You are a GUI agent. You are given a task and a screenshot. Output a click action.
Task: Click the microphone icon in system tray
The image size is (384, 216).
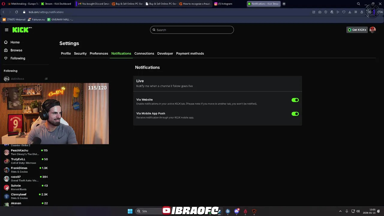pyautogui.click(x=346, y=211)
